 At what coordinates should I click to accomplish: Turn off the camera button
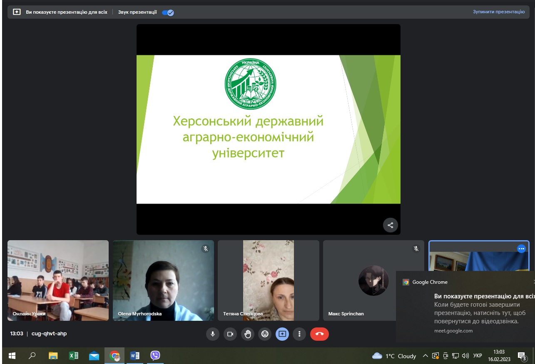230,334
